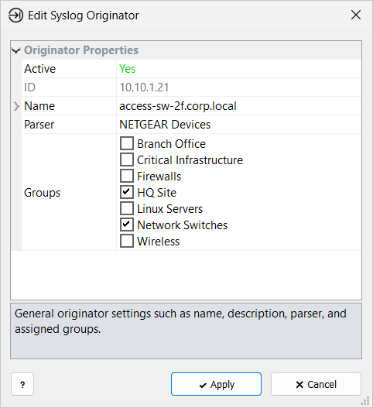Click the Parser property label
The width and height of the screenshot is (373, 408).
click(39, 125)
